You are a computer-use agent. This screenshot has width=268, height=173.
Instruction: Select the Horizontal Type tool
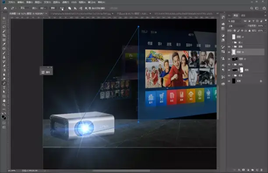pos(4,88)
